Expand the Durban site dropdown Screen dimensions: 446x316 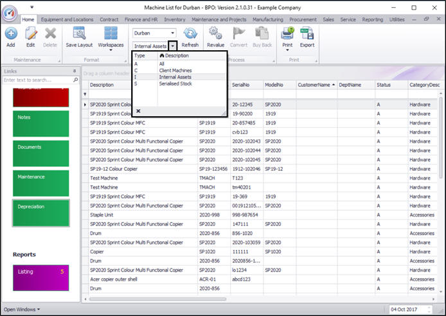coord(172,33)
